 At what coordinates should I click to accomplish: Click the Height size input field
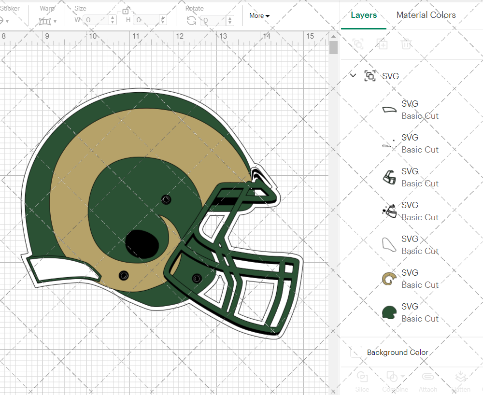(x=146, y=20)
